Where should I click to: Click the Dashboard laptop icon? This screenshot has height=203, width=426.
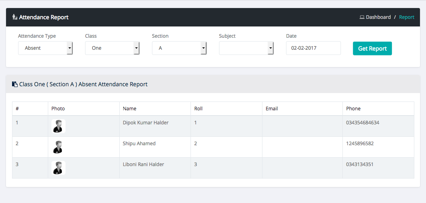point(362,17)
